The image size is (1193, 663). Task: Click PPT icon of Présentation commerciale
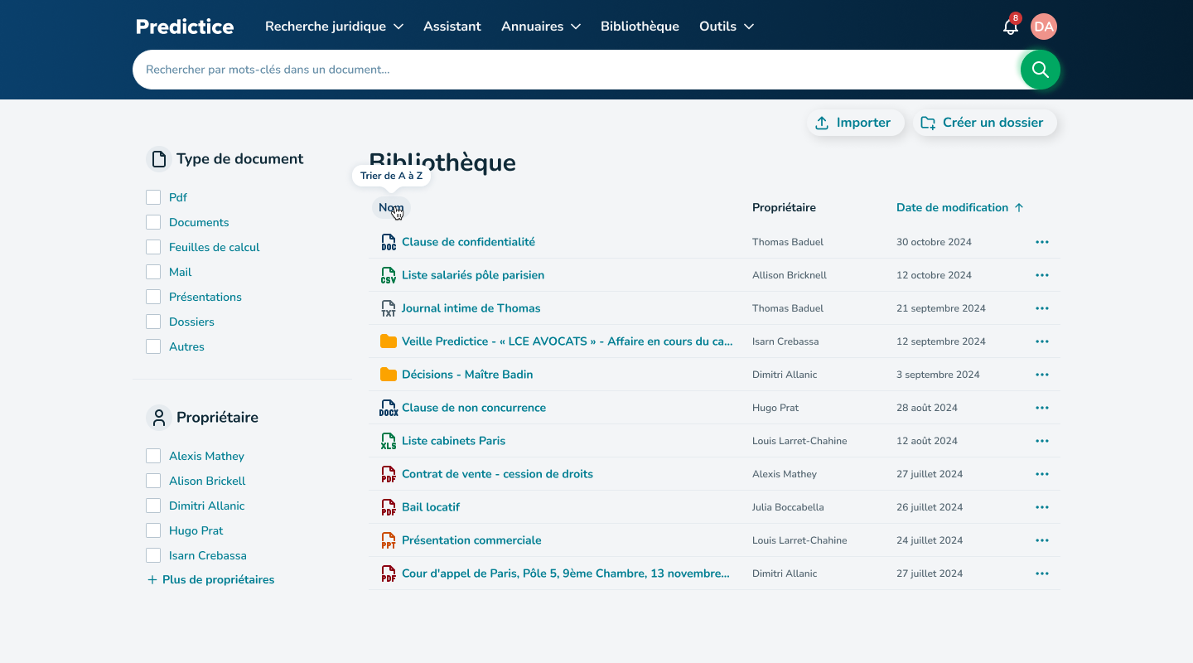[x=389, y=540]
